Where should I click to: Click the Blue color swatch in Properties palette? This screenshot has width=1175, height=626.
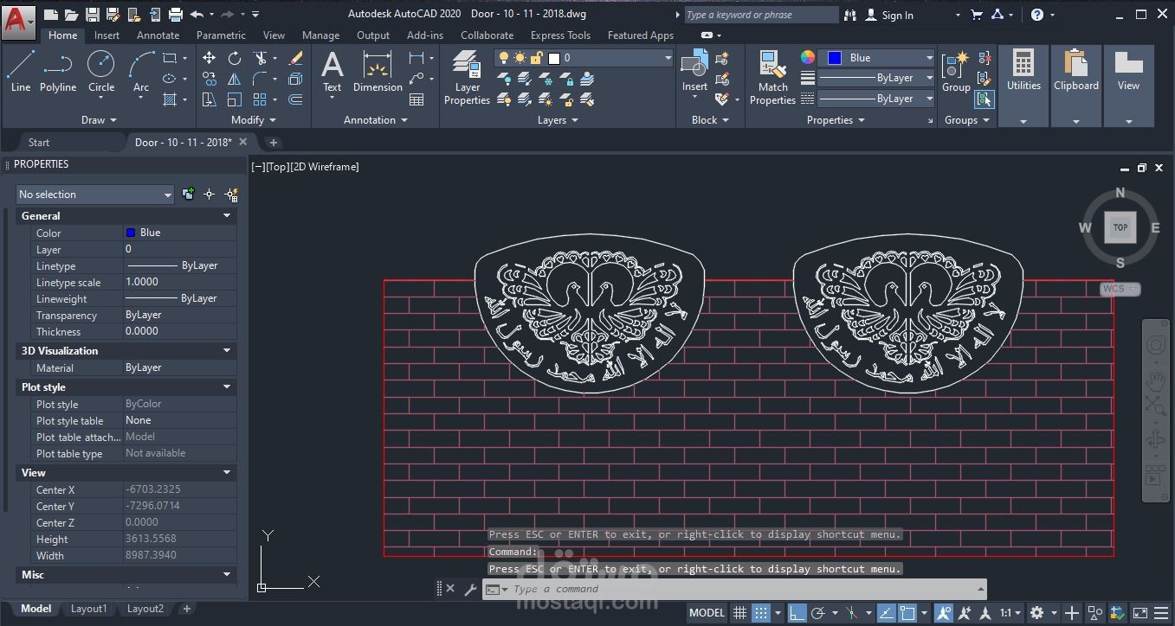click(x=131, y=233)
